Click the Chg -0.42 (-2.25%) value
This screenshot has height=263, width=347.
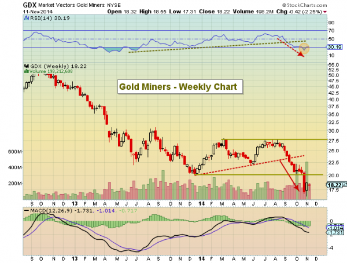(x=299, y=12)
